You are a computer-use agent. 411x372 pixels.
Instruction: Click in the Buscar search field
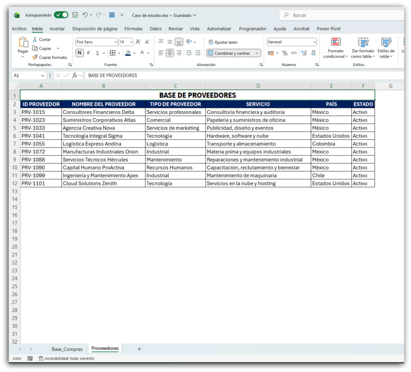(x=341, y=15)
